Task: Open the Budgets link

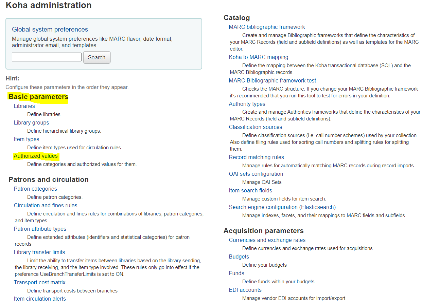Action: tap(239, 256)
